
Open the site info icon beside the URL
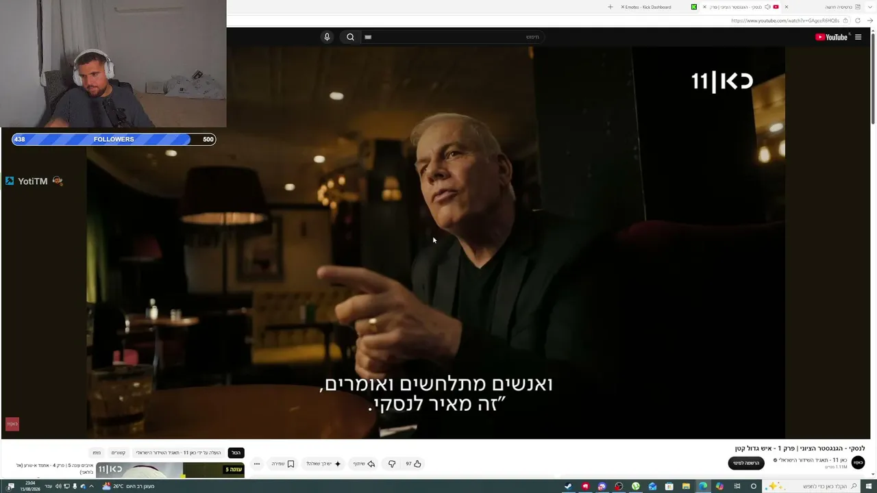pos(847,21)
